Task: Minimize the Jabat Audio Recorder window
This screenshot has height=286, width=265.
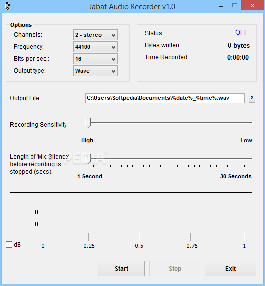Action: 221,7
